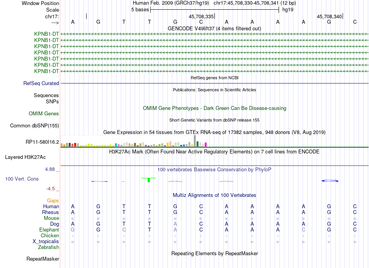Open Repeating Elements by RepeatMasker title
The image size is (369, 268).
coord(214,254)
